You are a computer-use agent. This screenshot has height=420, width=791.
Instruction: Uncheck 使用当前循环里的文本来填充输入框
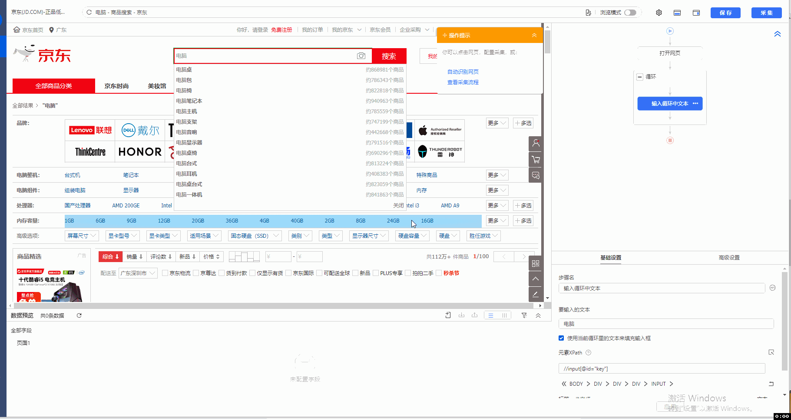point(561,338)
